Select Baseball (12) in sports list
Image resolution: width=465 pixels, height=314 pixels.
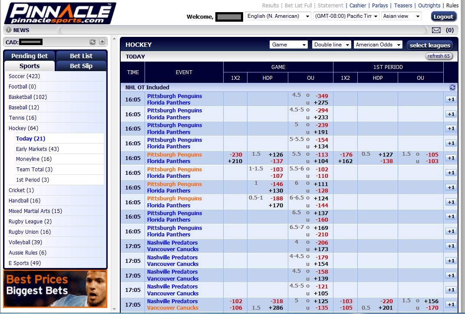pos(24,107)
